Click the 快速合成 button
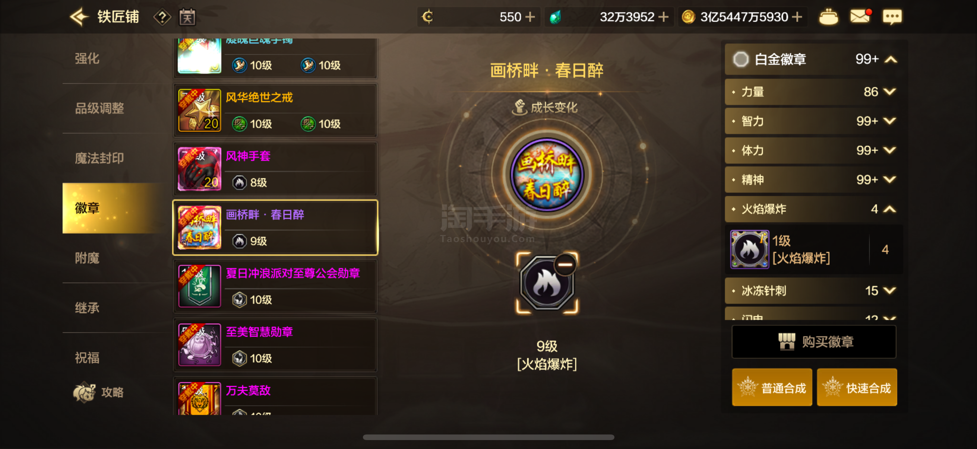This screenshot has height=449, width=977. point(857,388)
